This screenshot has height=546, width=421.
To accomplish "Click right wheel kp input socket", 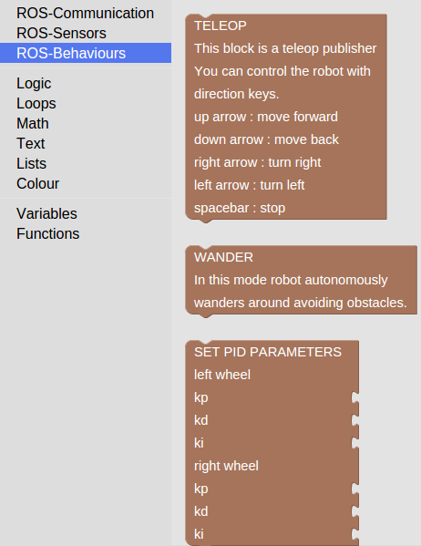I will [x=354, y=489].
